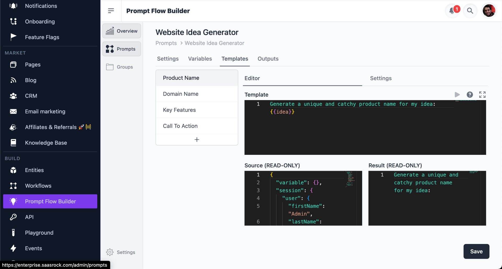The width and height of the screenshot is (502, 269).
Task: Switch to the Outputs tab
Action: tap(268, 59)
